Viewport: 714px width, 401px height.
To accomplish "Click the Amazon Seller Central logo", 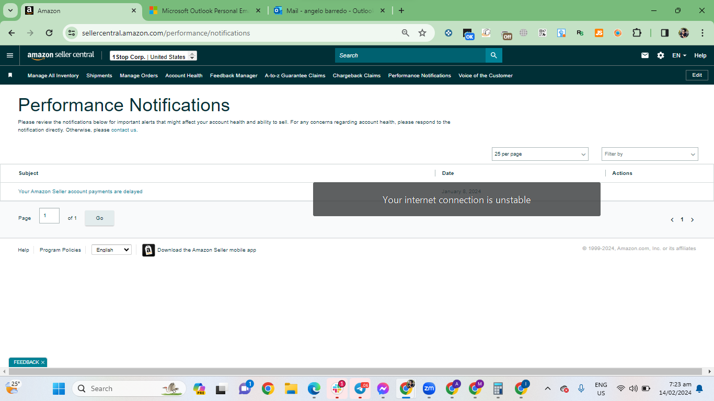I will (61, 55).
